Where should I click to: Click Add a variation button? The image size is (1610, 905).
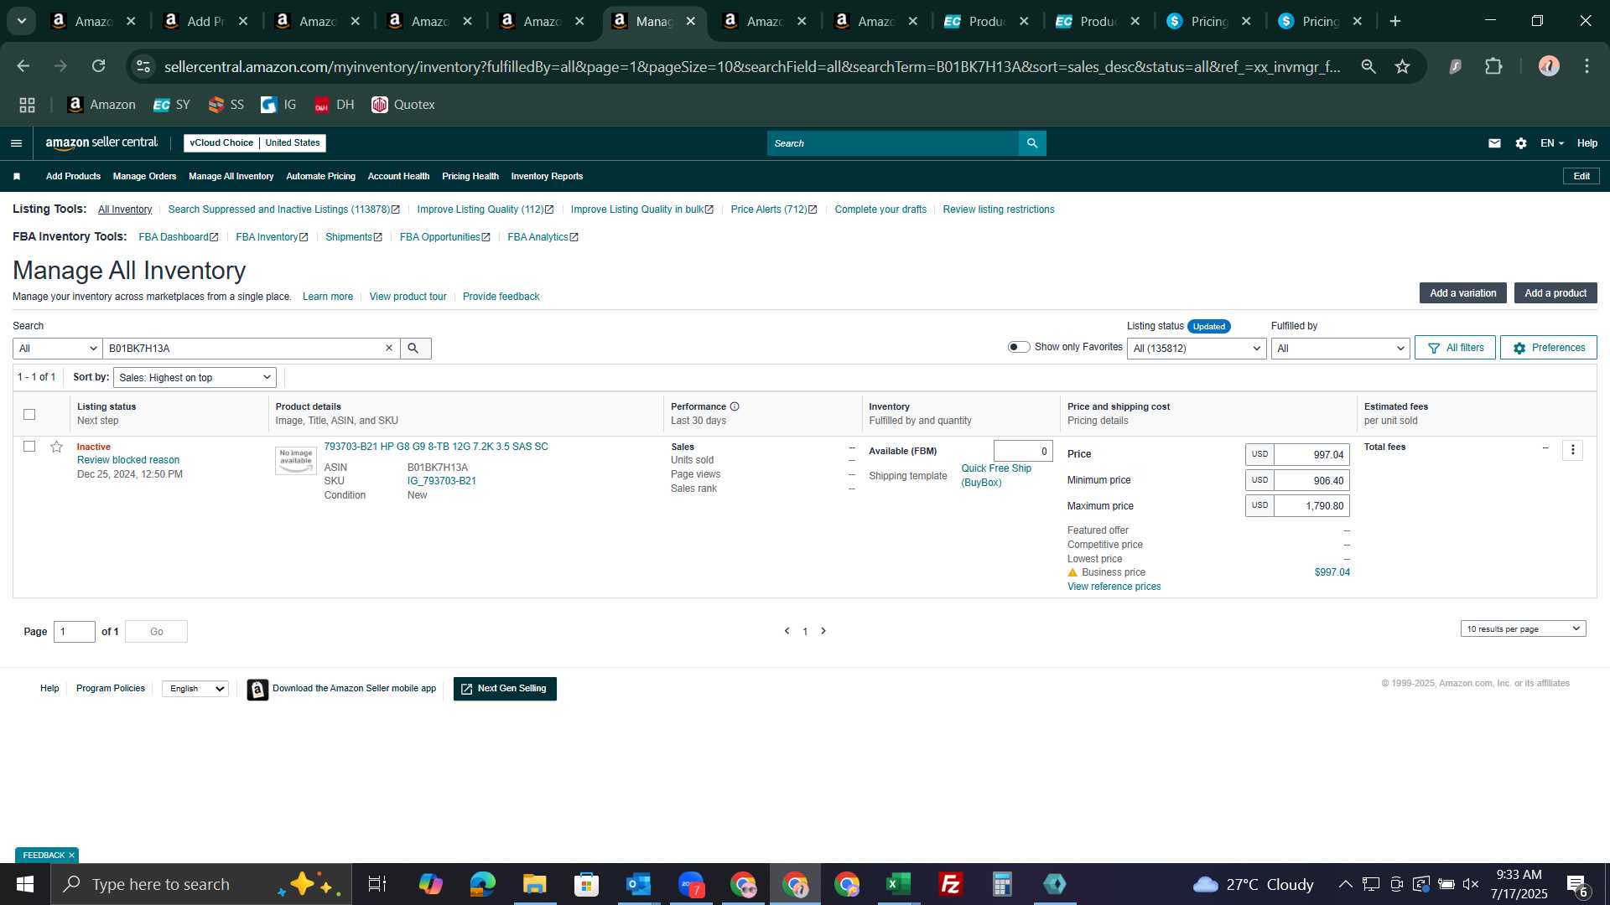(x=1462, y=293)
